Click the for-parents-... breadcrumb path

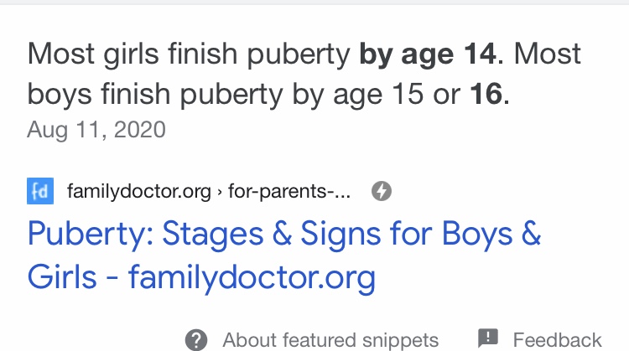(x=289, y=191)
